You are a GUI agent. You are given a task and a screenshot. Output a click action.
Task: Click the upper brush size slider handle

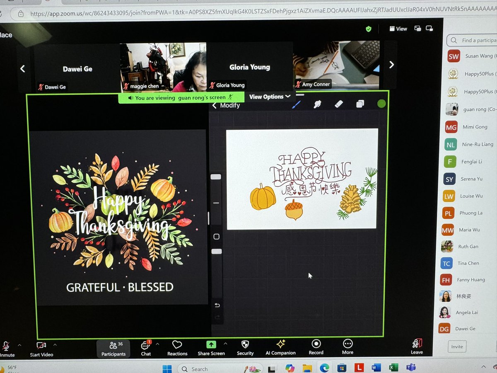tap(216, 177)
